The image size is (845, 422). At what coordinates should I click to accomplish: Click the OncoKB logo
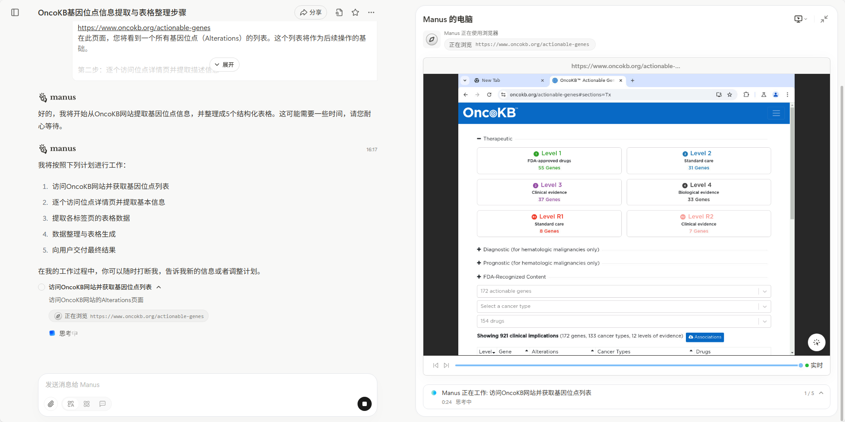(490, 113)
